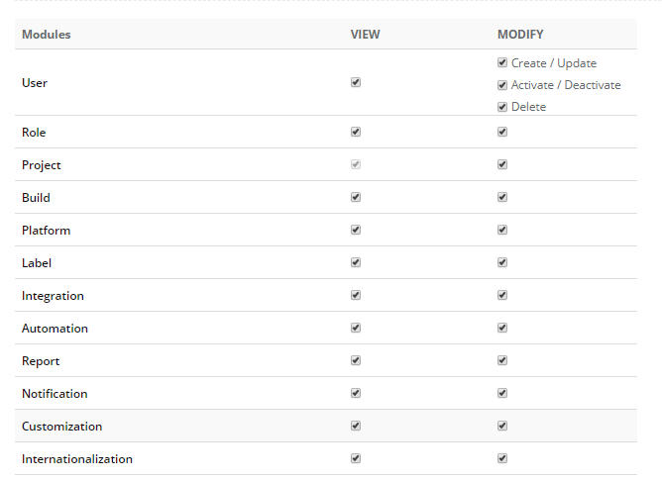Toggle User Activate / Deactivate checkbox
Screen dimensions: 662x480
coord(502,85)
